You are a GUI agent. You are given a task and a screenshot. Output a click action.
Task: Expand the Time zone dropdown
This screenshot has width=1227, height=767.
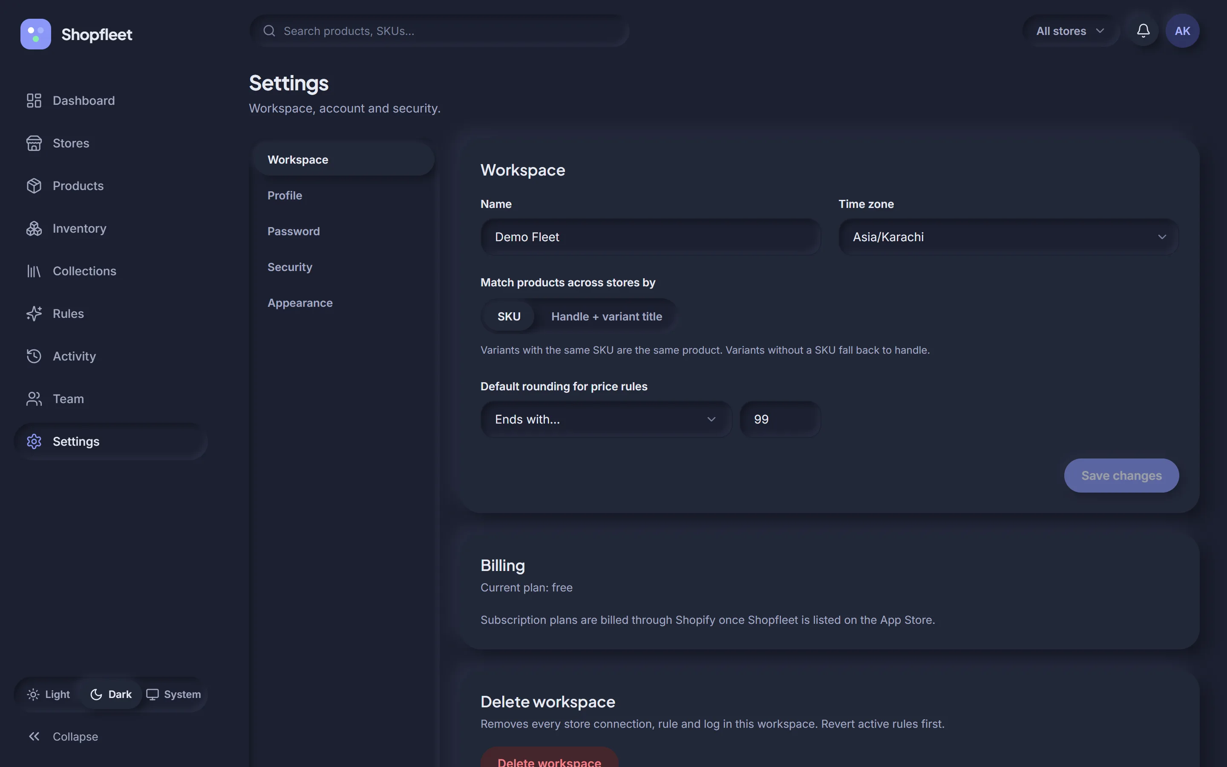(x=1008, y=237)
